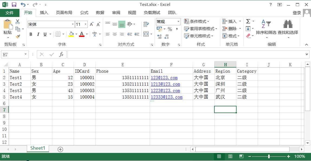Screen dimensions: 311x161
Task: Decrease decimal places
Action: click(167, 37)
